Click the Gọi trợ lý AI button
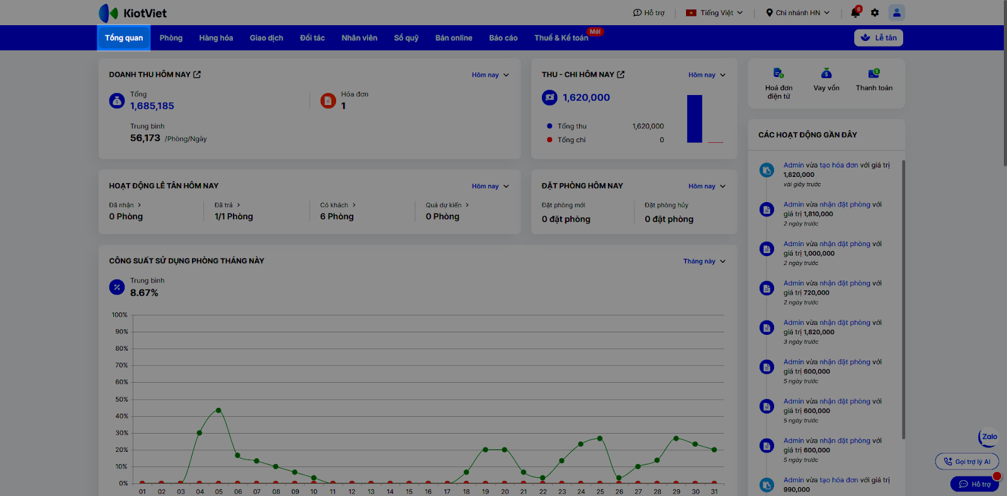The image size is (1007, 496). [x=967, y=461]
